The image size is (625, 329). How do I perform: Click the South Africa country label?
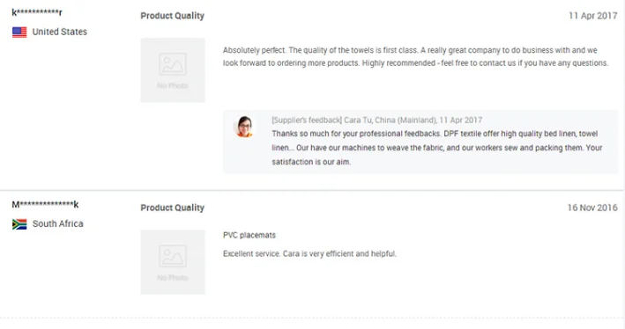pos(58,224)
